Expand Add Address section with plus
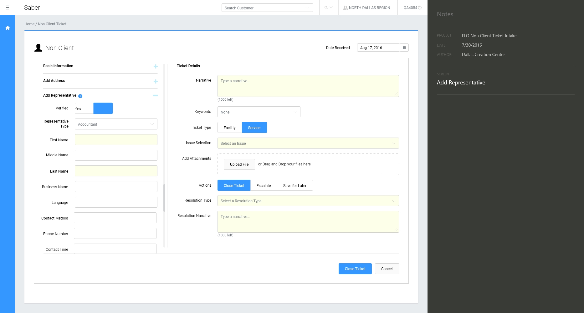 pos(156,81)
